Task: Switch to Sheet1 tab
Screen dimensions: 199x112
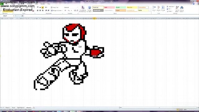Action: [7, 108]
